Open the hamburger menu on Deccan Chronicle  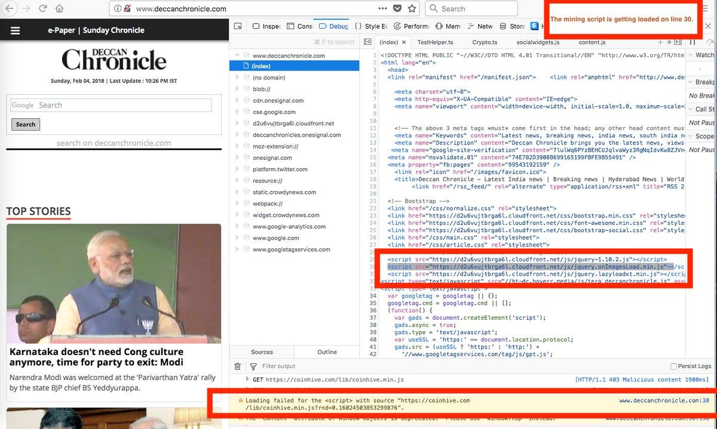[16, 30]
